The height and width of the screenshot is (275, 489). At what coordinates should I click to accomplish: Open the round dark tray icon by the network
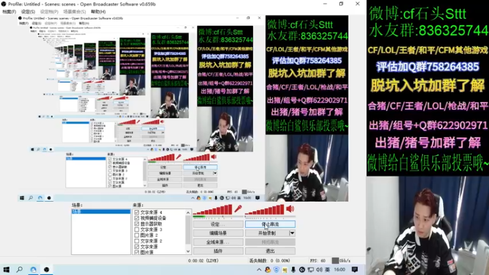(302, 269)
